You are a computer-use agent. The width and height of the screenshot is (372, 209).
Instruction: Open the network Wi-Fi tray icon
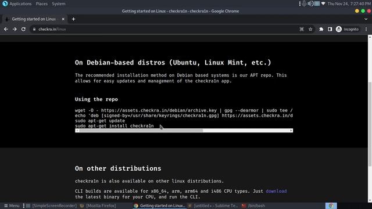coord(323,3)
